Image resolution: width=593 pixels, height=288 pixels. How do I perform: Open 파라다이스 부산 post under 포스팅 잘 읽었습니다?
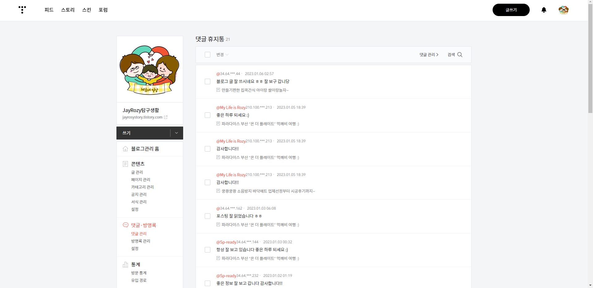tap(260, 225)
